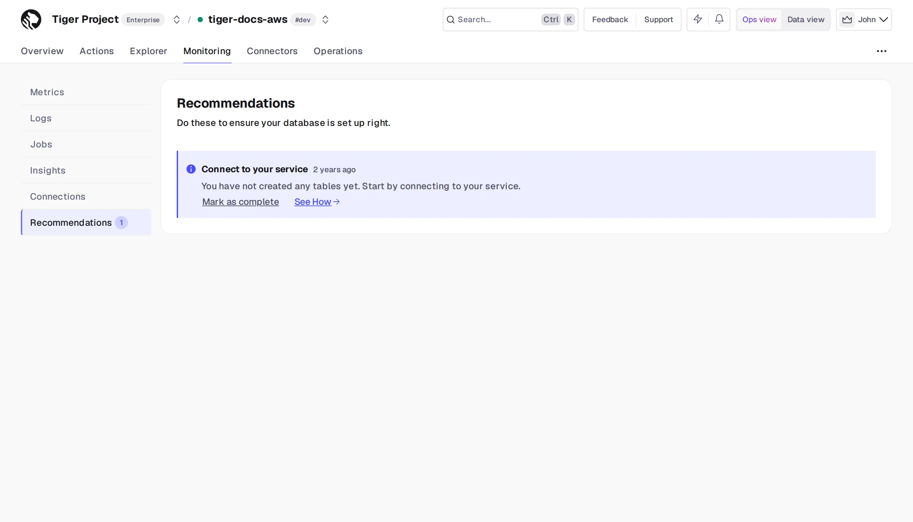Click the "Connect to your service" heading
Viewport: 913px width, 522px height.
254,169
